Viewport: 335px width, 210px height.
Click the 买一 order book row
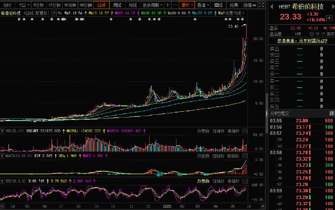pyautogui.click(x=301, y=81)
